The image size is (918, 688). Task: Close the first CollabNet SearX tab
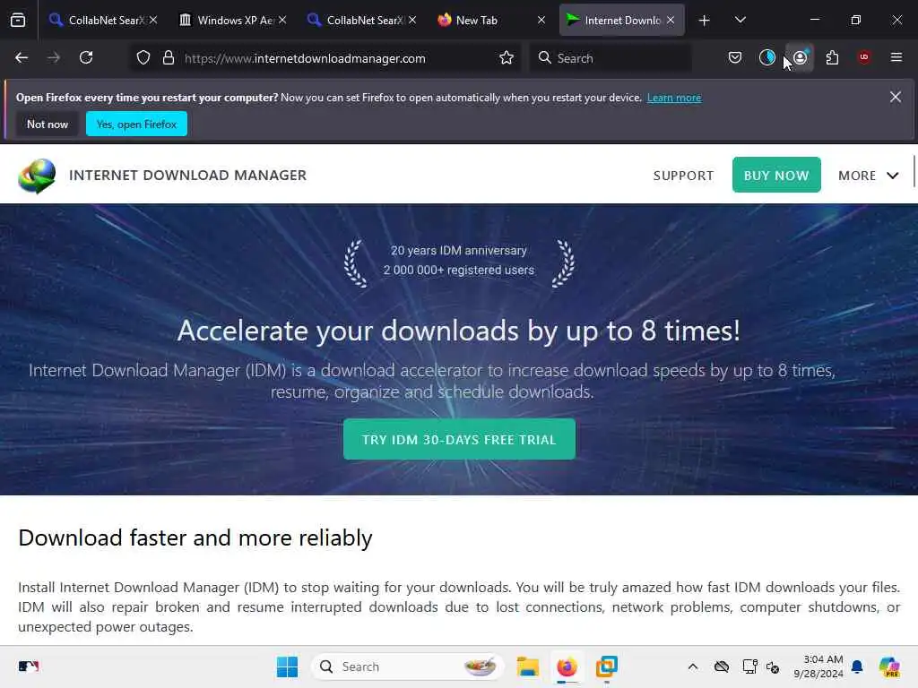click(x=153, y=21)
